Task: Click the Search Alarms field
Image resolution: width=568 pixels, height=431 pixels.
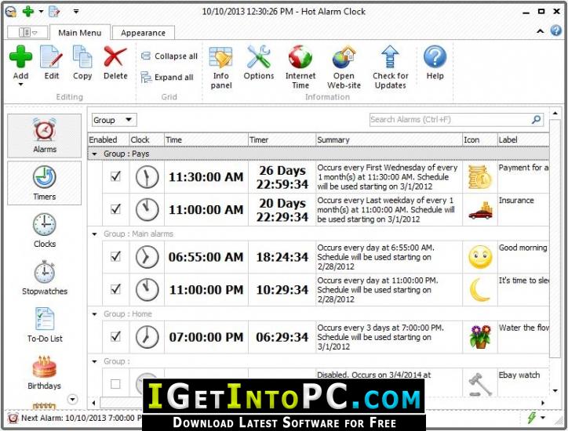Action: pyautogui.click(x=456, y=120)
